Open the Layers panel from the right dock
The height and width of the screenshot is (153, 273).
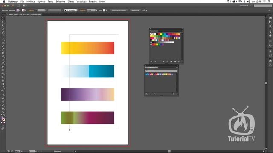click(x=270, y=61)
